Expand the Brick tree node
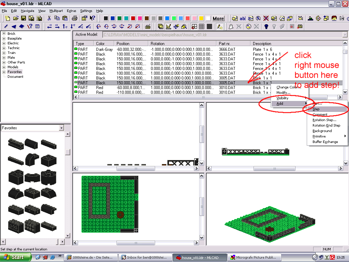Screen dimensions: 349x262 click(4, 34)
